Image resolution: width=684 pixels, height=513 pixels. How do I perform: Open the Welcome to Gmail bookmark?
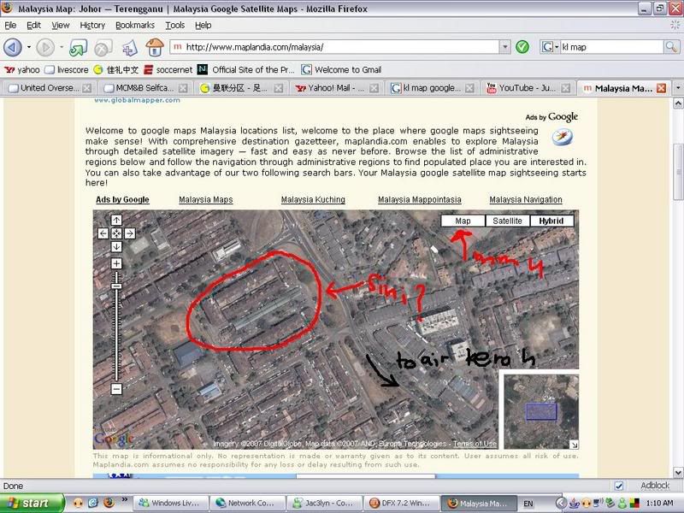[x=341, y=70]
